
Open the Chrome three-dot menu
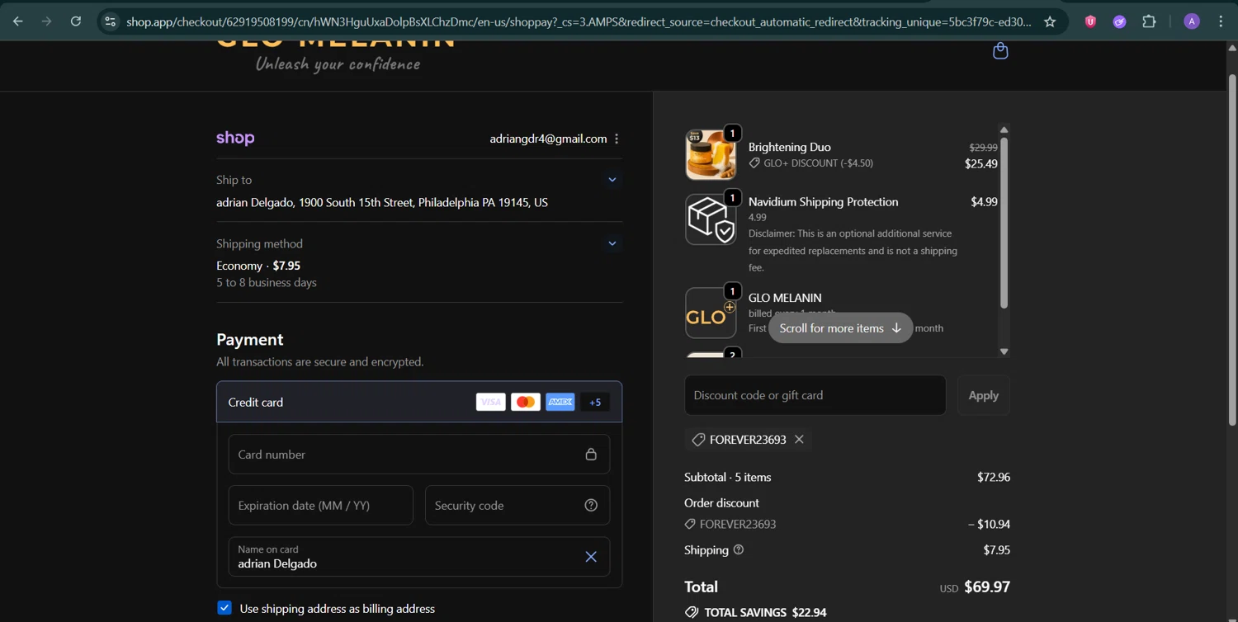tap(1221, 22)
